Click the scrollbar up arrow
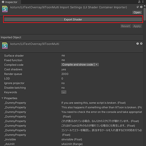 (x=145, y=6)
